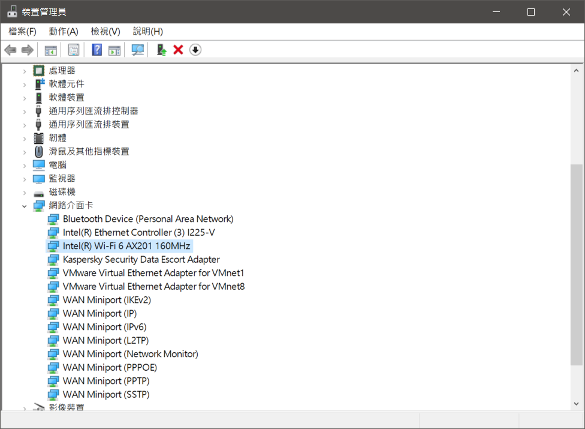The width and height of the screenshot is (585, 429).
Task: Click the Back arrow toolbar icon
Action: click(x=10, y=50)
